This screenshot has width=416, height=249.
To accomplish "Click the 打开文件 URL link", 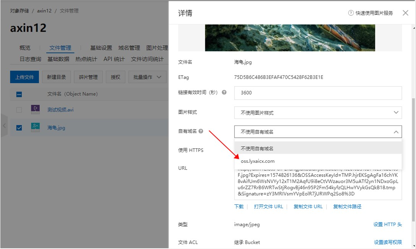I will click(x=268, y=206).
